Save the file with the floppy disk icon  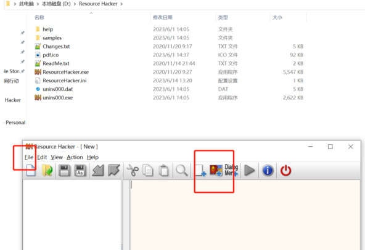(x=64, y=171)
